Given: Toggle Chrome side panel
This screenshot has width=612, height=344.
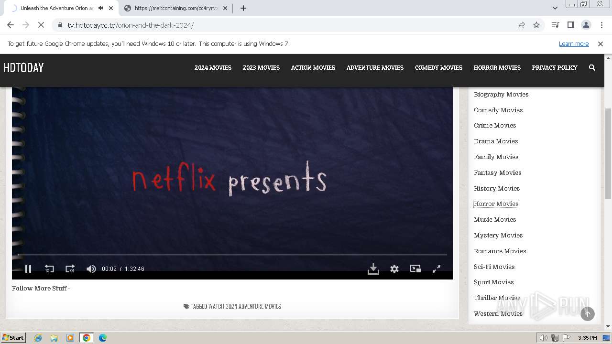Looking at the screenshot, I should click(570, 25).
